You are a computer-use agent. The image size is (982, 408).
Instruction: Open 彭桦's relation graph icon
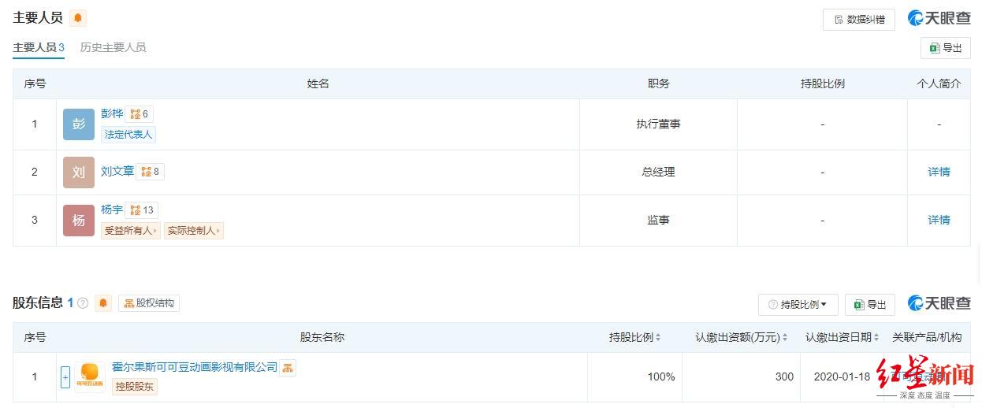click(x=139, y=114)
